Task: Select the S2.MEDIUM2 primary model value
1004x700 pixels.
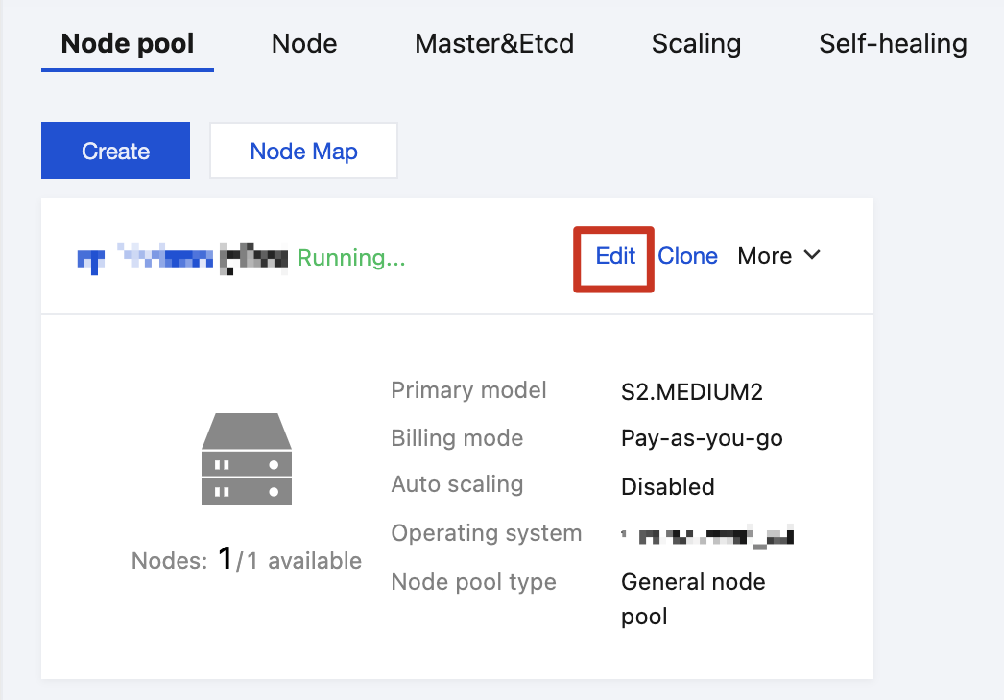Action: [x=692, y=391]
